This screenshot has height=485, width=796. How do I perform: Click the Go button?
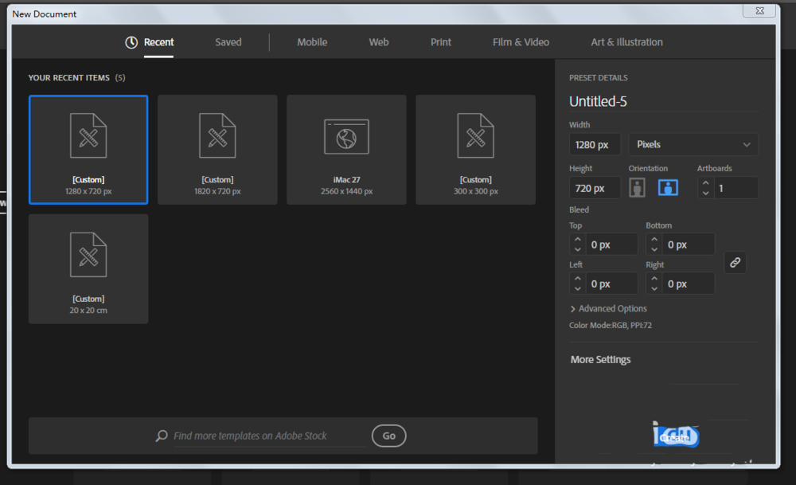pos(388,436)
